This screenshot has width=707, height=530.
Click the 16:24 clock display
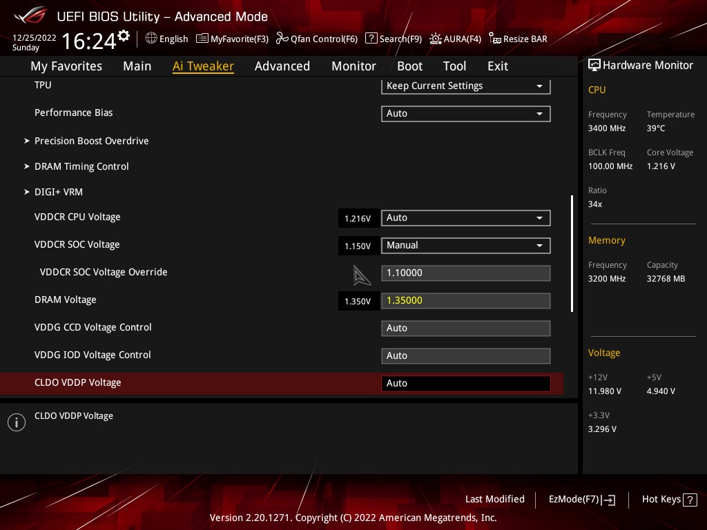[x=89, y=41]
